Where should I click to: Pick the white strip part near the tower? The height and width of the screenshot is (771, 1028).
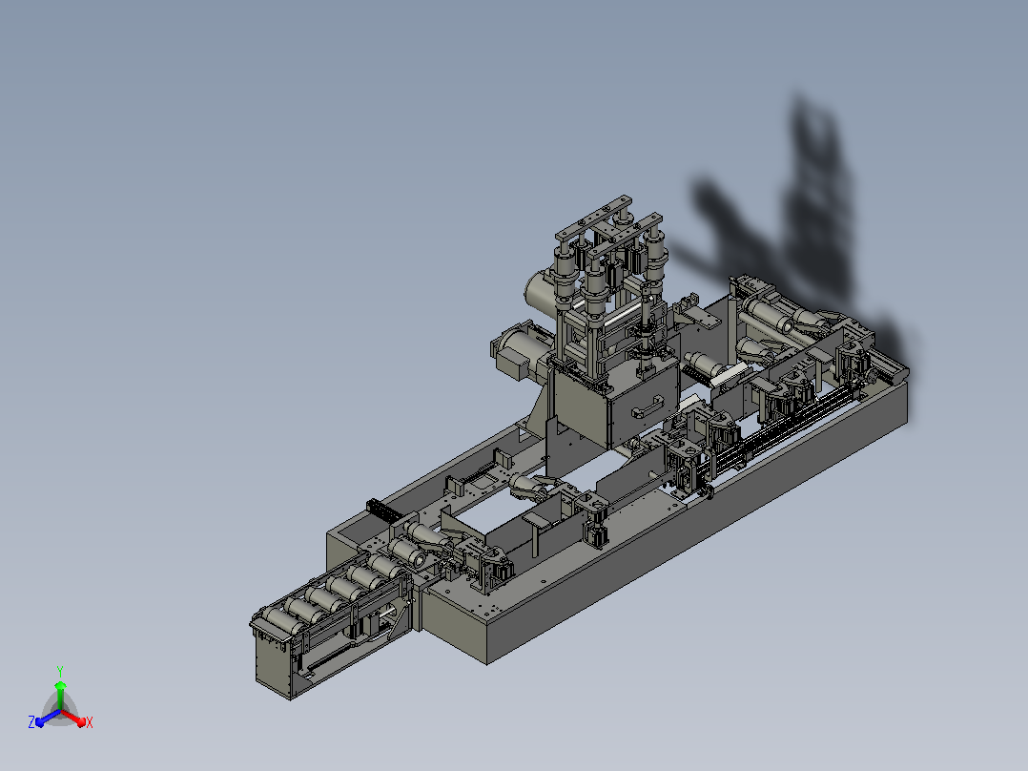[x=729, y=377]
